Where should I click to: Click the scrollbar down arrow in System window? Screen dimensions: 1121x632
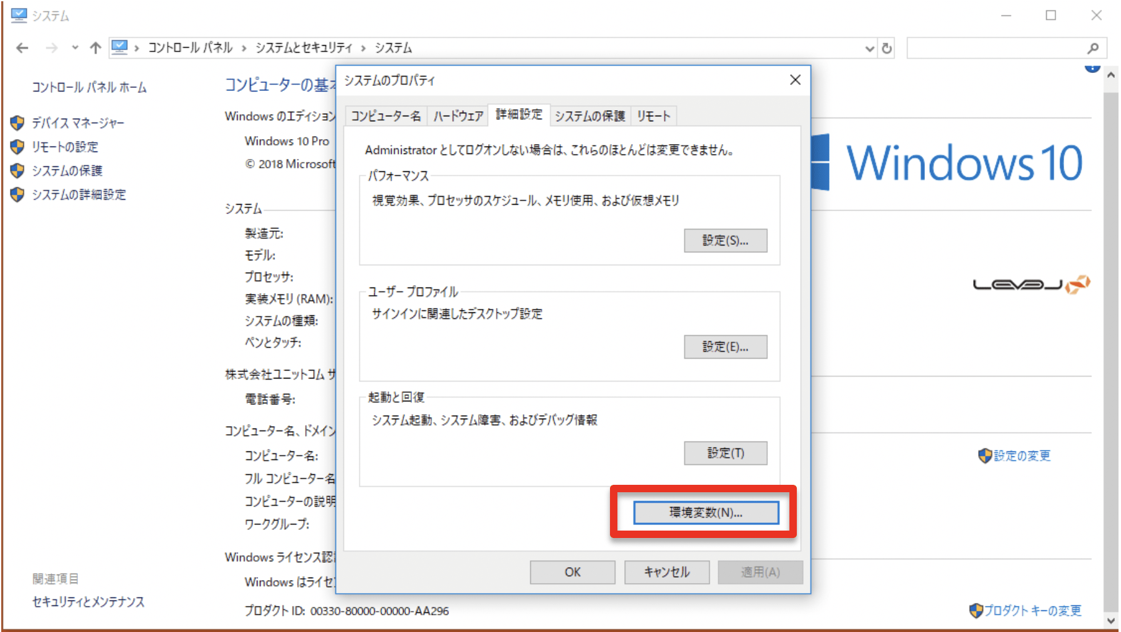coord(1111,620)
